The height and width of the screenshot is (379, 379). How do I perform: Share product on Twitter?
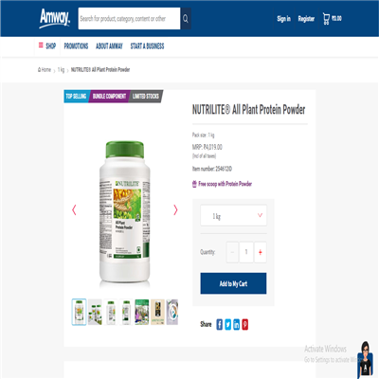coord(228,324)
